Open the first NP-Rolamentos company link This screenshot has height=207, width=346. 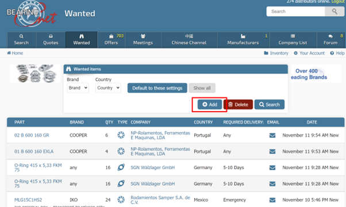click(160, 135)
